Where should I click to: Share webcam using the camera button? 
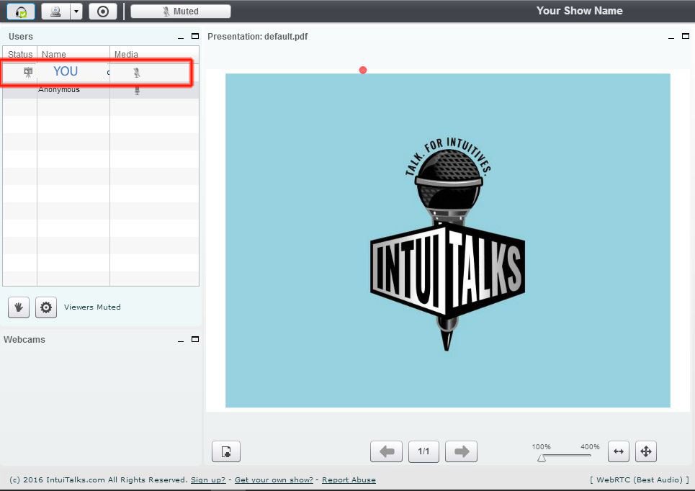(56, 12)
